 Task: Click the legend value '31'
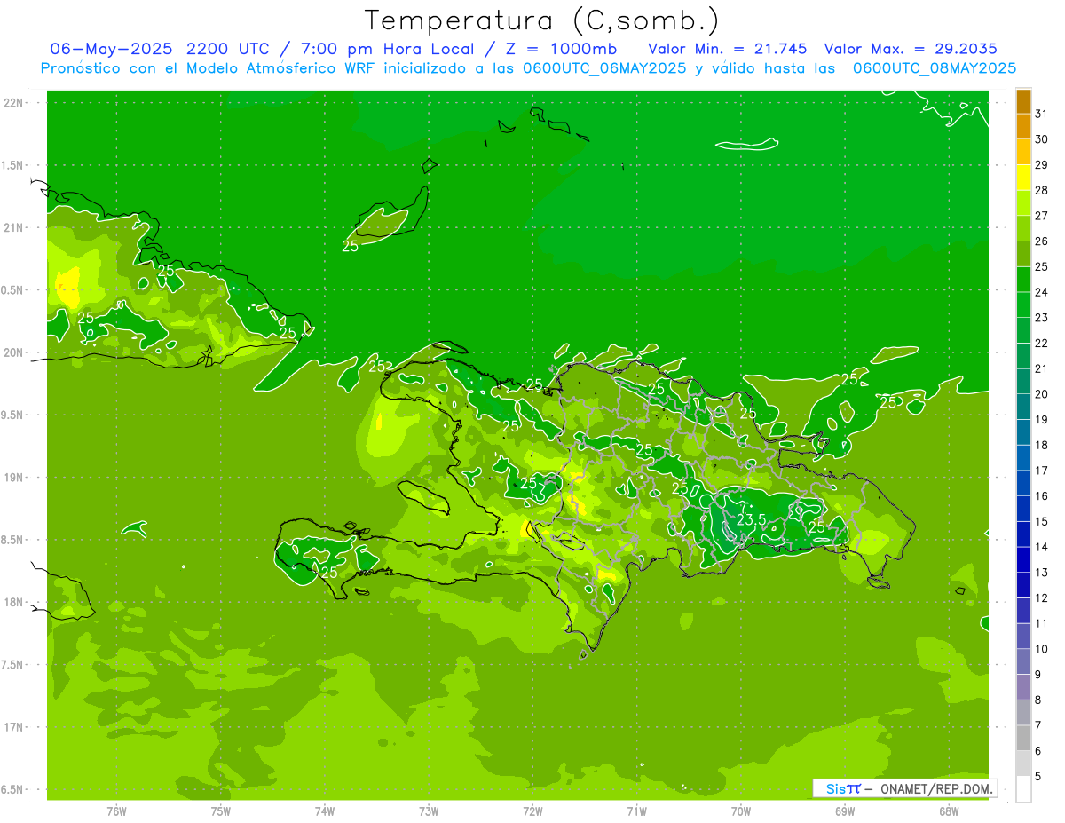[1042, 114]
